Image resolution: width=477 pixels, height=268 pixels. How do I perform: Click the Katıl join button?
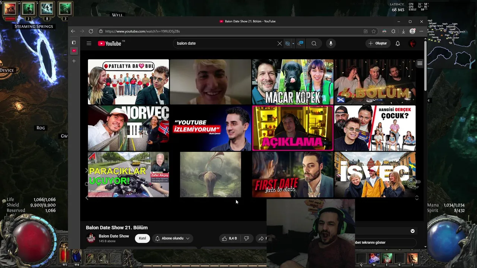142,238
